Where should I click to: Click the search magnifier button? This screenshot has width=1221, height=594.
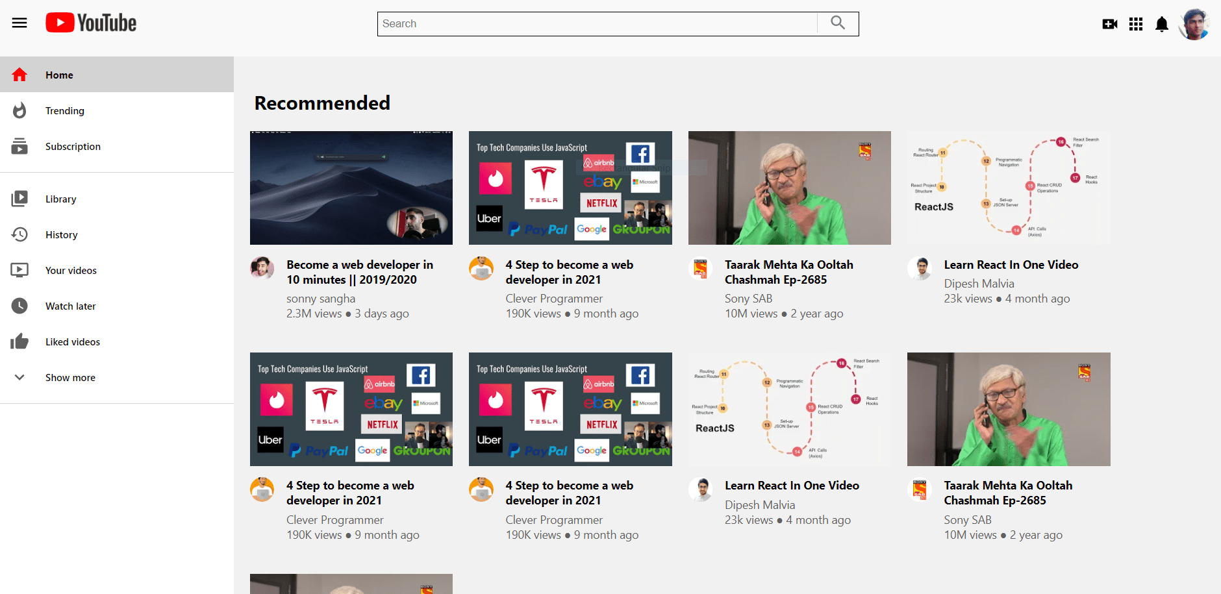838,23
